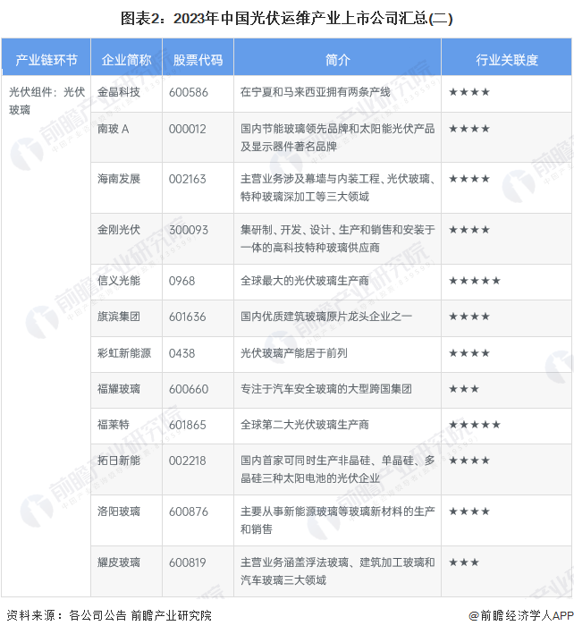Select company name '金刚光伏'
The image size is (574, 634).
tap(118, 229)
